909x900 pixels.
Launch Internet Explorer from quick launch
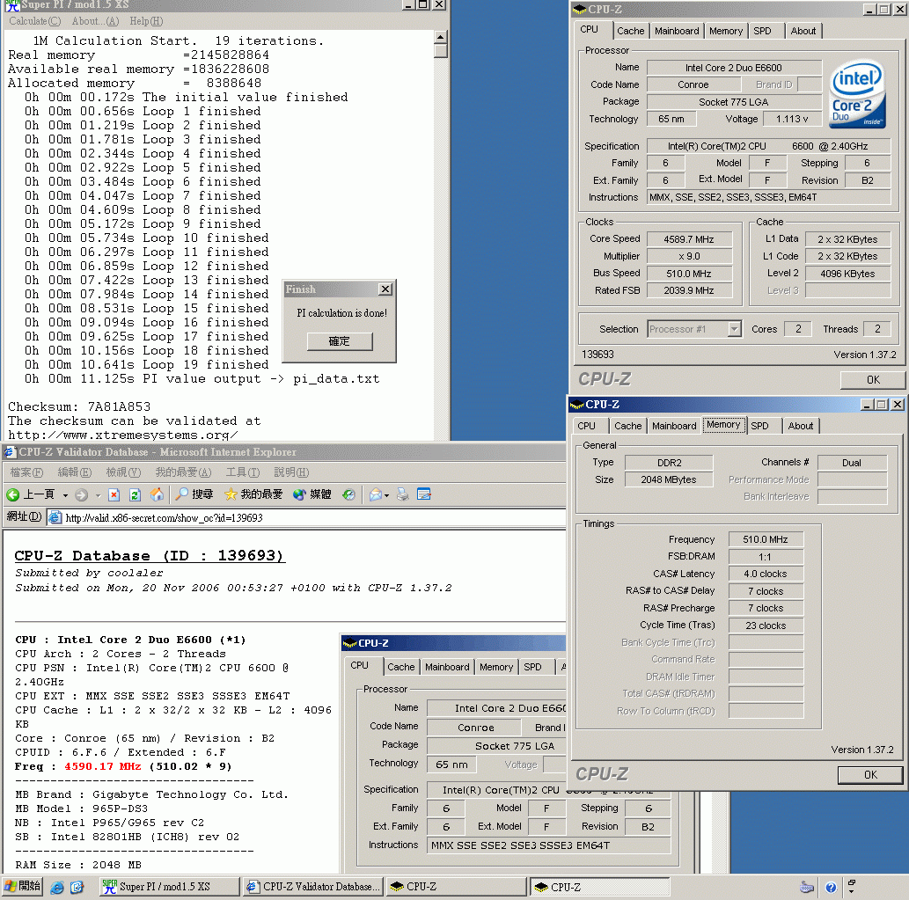[57, 888]
